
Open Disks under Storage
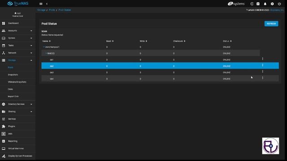10,89
